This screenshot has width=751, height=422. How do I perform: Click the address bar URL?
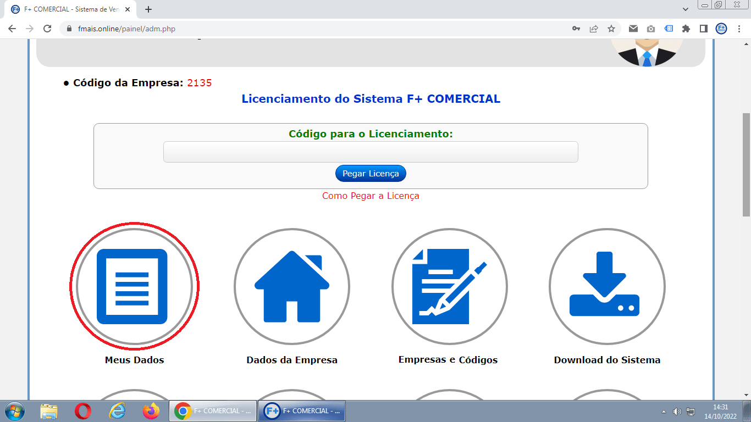pyautogui.click(x=125, y=29)
